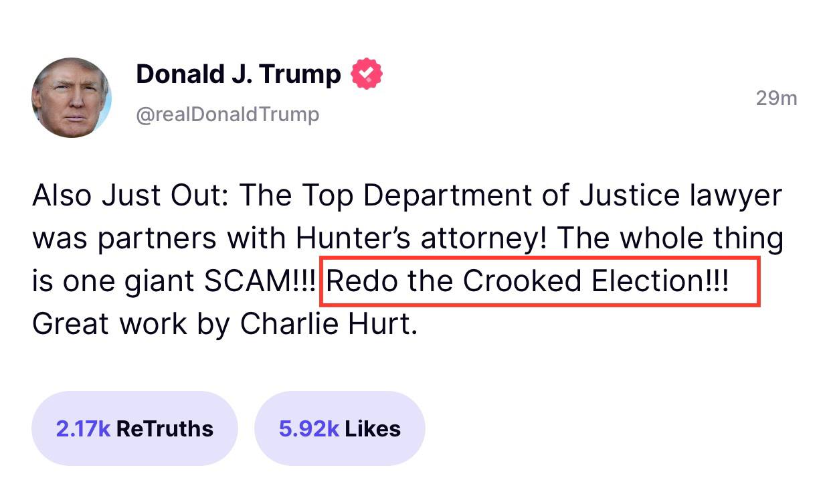
Task: Click the 29m post timestamp
Action: click(x=776, y=98)
